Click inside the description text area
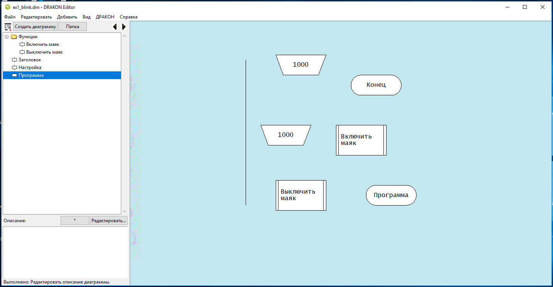Screen dimensions: 553x287 65,252
